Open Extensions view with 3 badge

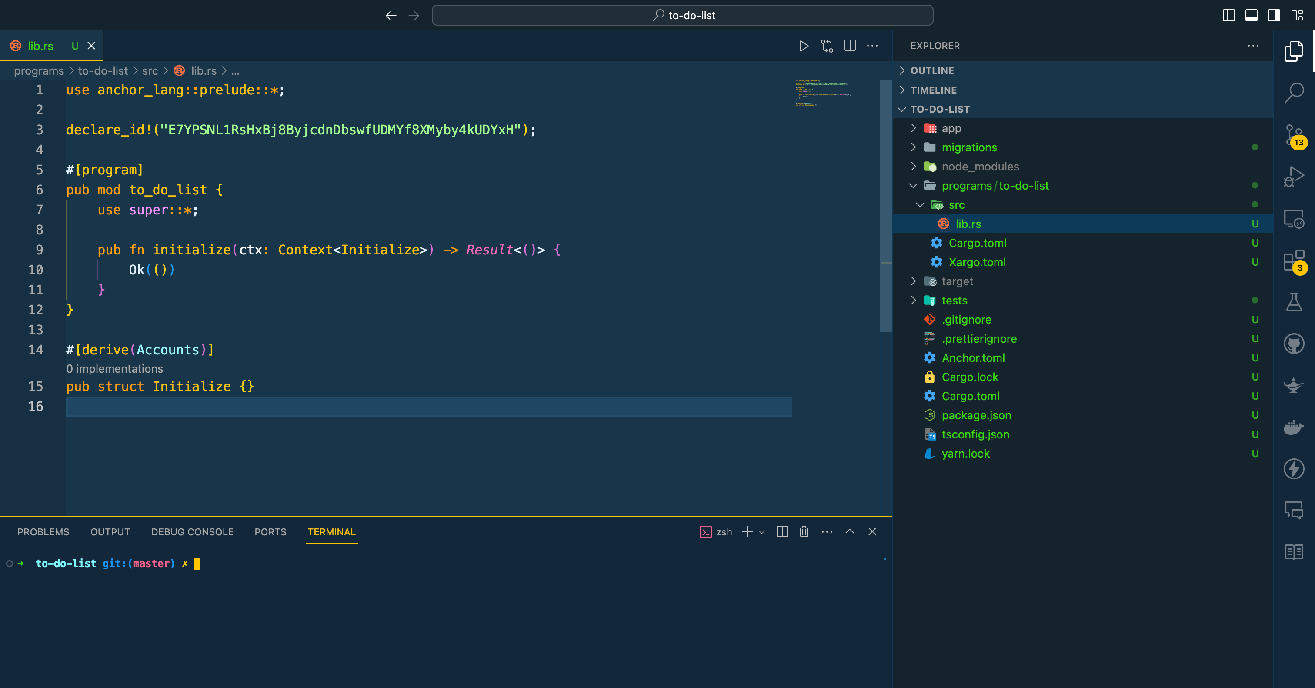(1294, 261)
